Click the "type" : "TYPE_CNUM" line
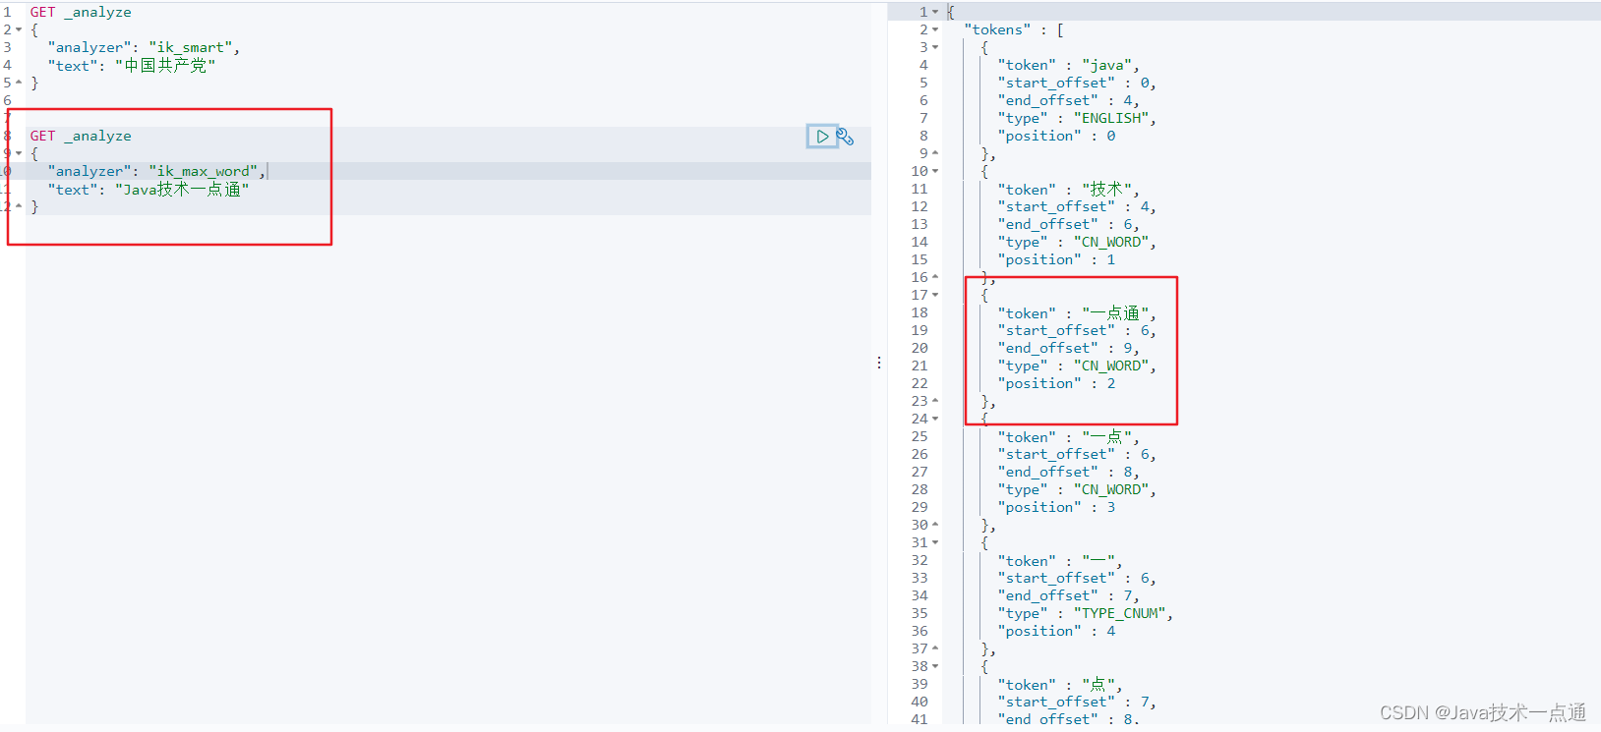Image resolution: width=1601 pixels, height=732 pixels. [1086, 613]
